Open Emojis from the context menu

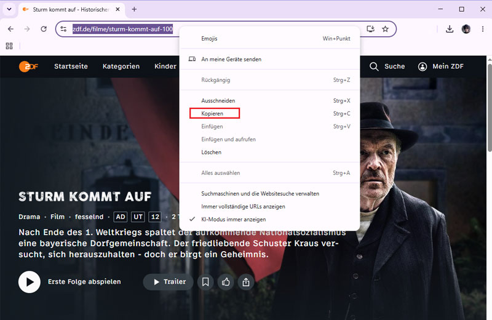click(x=269, y=38)
